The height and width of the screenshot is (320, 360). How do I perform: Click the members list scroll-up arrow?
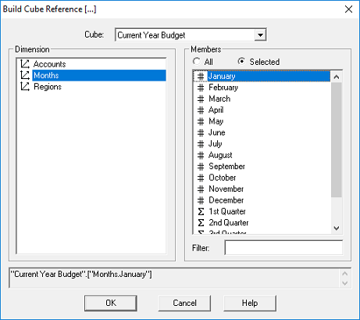[x=337, y=77]
